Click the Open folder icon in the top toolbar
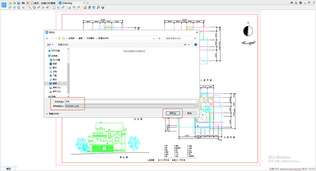316x171 pixels. pyautogui.click(x=14, y=3)
